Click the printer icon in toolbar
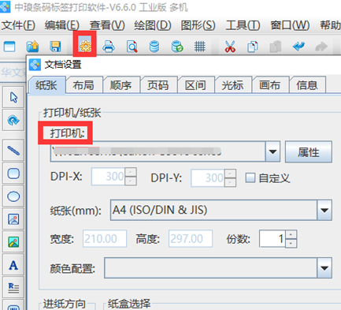This screenshot has height=310, width=341. coord(109,47)
